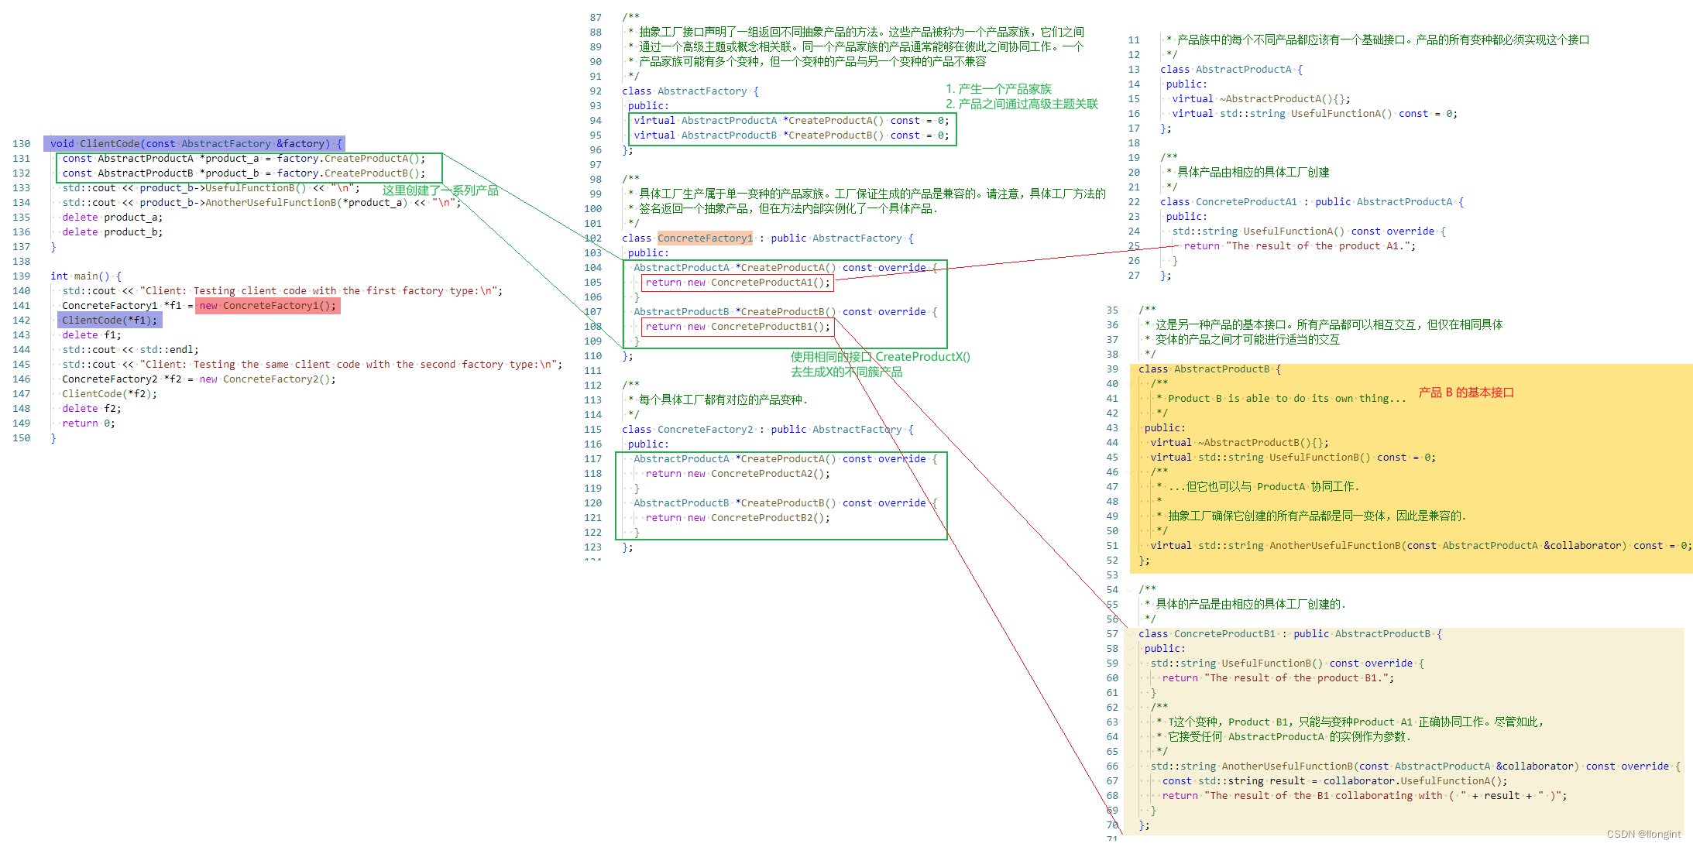This screenshot has height=847, width=1693.
Task: Click the line 'const AbstractProductB *product_b = factory.CreateProductB();'
Action: coord(244,173)
